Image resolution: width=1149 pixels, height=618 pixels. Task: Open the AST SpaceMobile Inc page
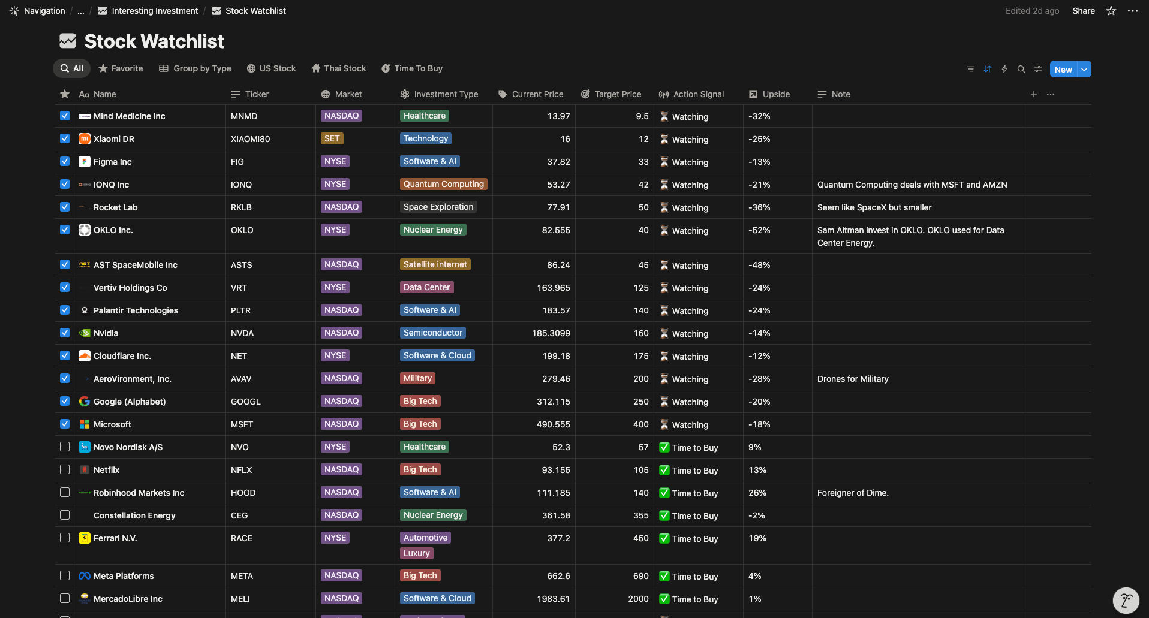[136, 265]
